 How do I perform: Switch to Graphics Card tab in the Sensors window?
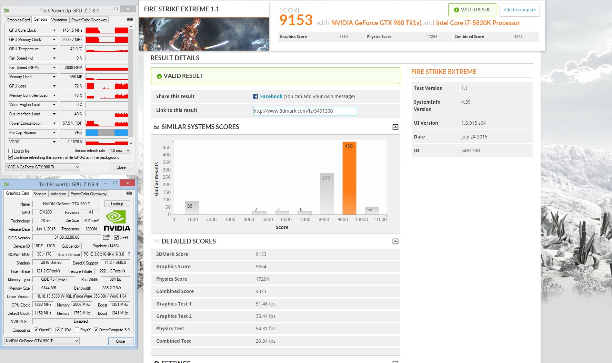pyautogui.click(x=18, y=20)
